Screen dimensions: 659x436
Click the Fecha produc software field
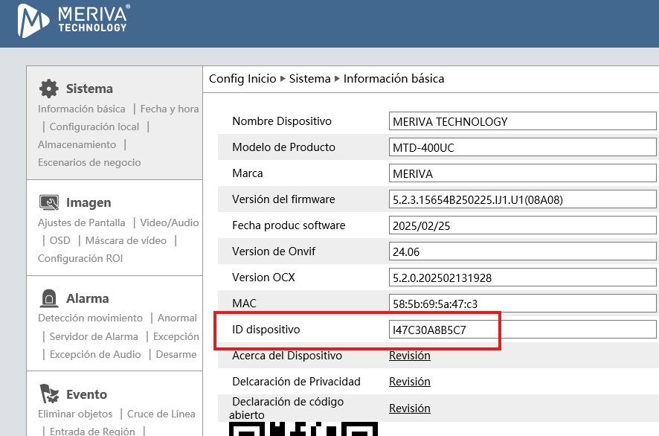[x=522, y=225]
